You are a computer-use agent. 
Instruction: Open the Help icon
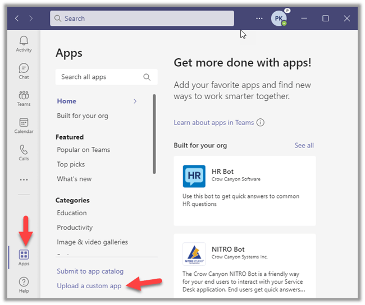click(x=24, y=285)
